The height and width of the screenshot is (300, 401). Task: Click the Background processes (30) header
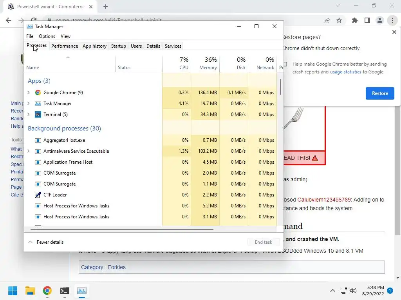[65, 128]
